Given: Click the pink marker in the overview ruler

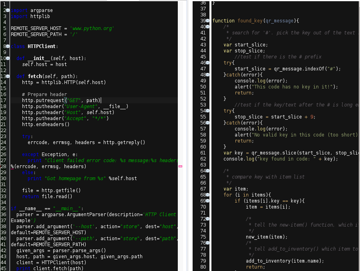Looking at the screenshot, I should (x=181, y=167).
